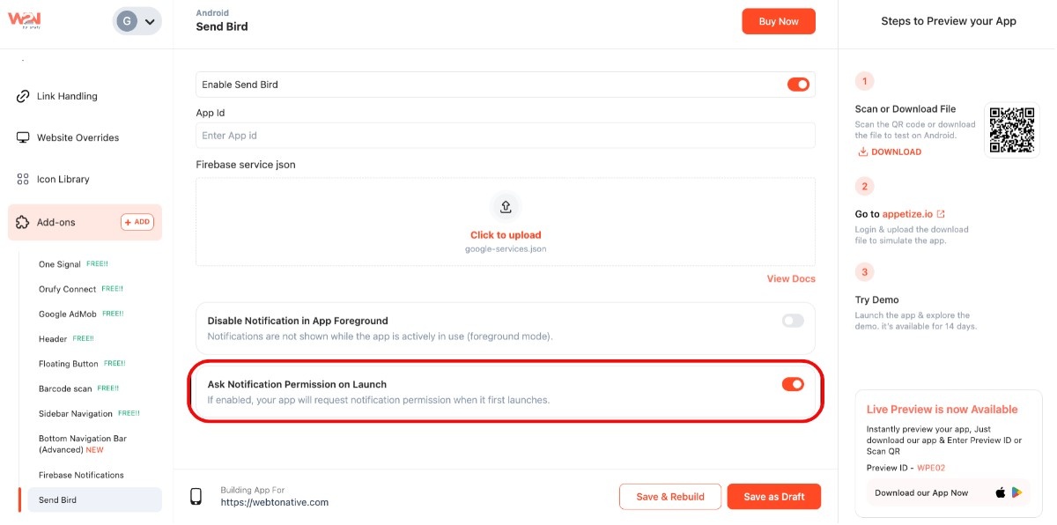Click the Google Play store icon
1057x525 pixels.
(x=1016, y=492)
